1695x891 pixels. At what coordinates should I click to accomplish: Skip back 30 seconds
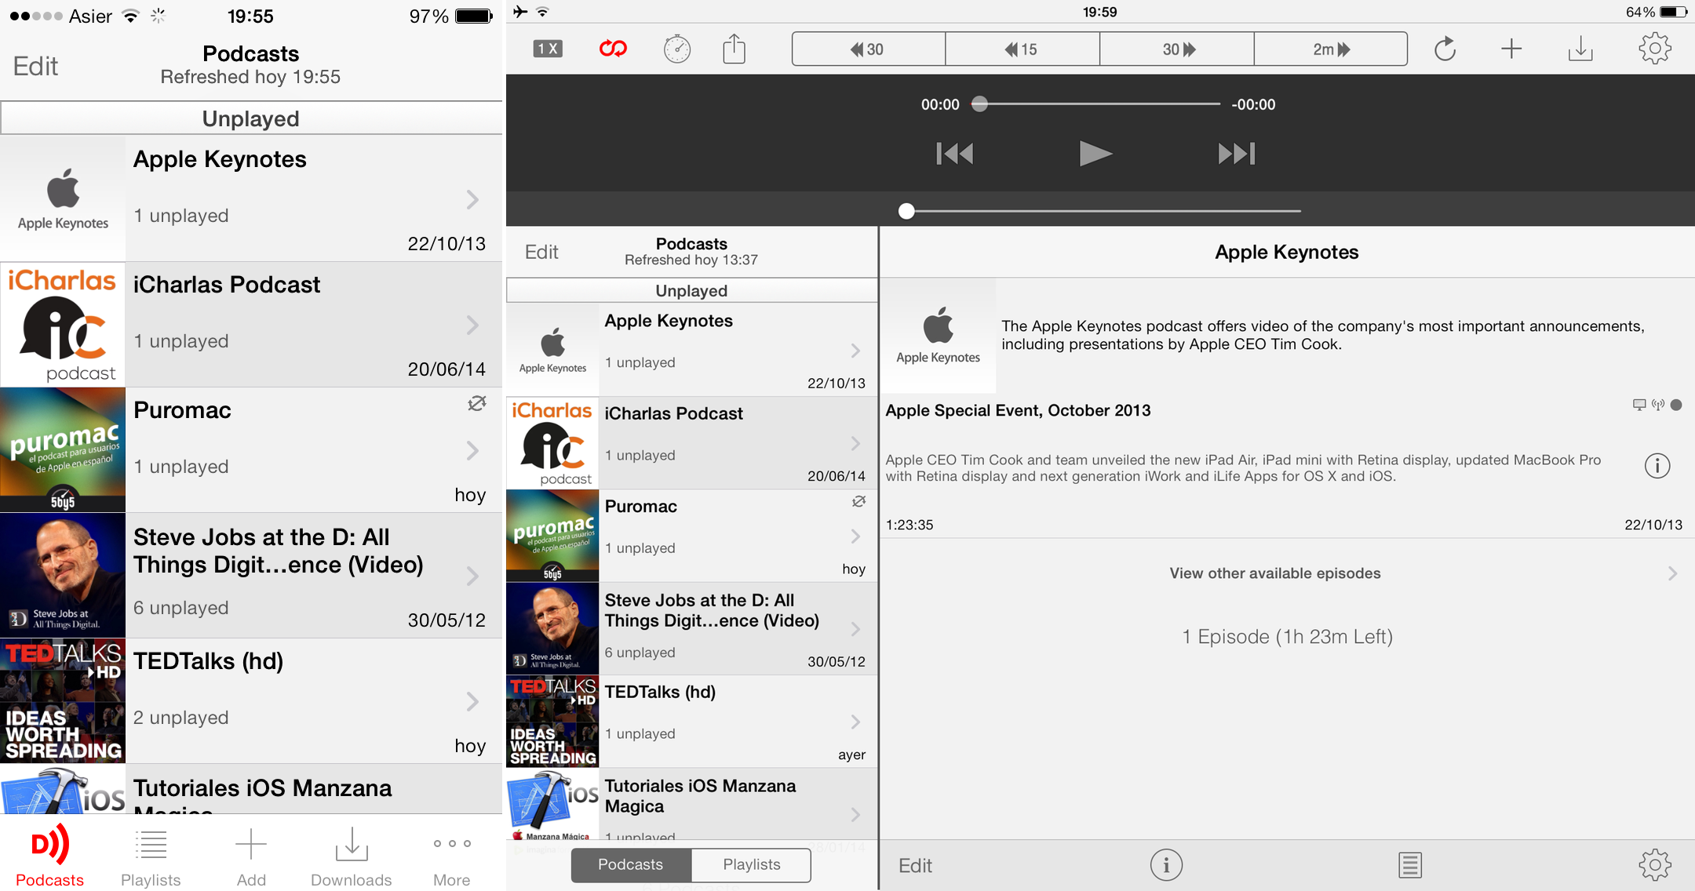(868, 49)
